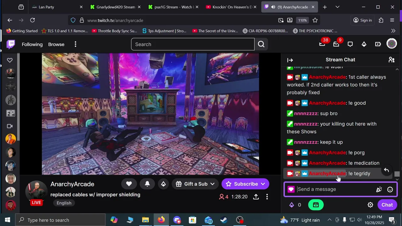
Task: Collapse the stream chat panel arrow
Action: 290,60
